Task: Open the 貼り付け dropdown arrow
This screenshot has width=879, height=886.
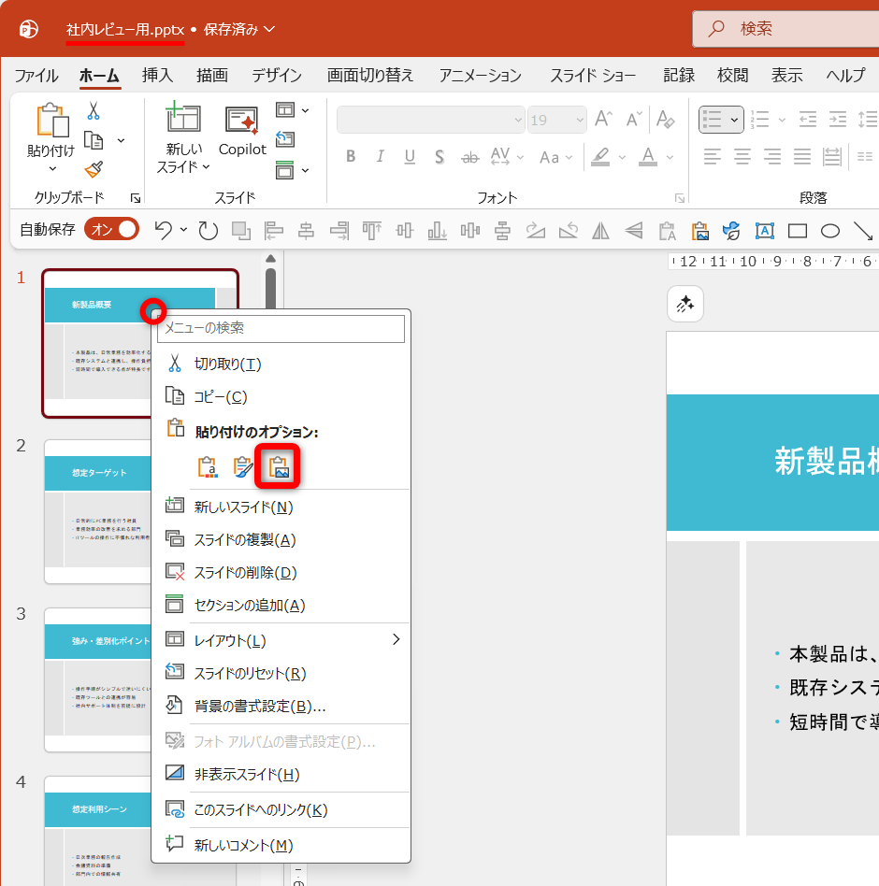Action: point(52,168)
